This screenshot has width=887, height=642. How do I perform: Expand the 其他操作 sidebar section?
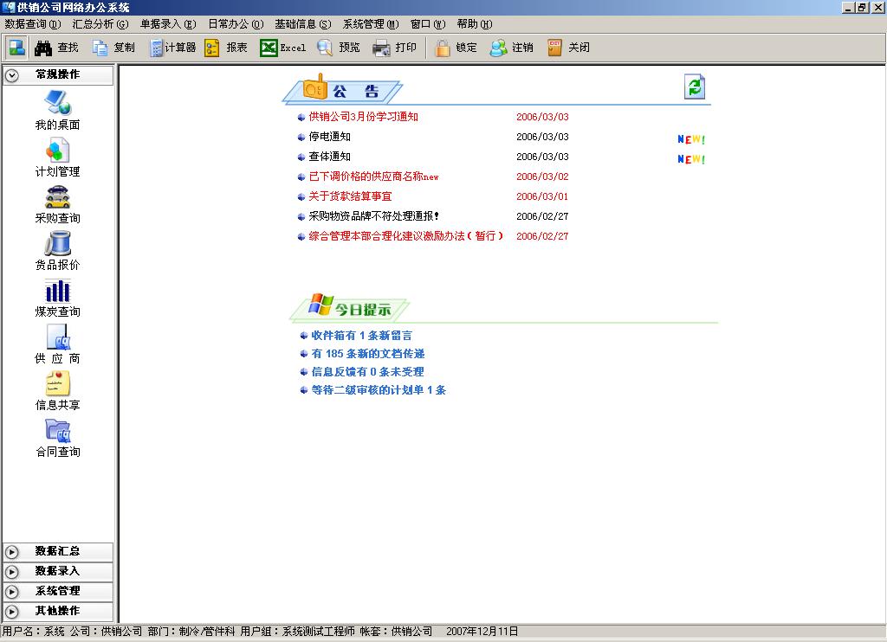click(x=57, y=611)
